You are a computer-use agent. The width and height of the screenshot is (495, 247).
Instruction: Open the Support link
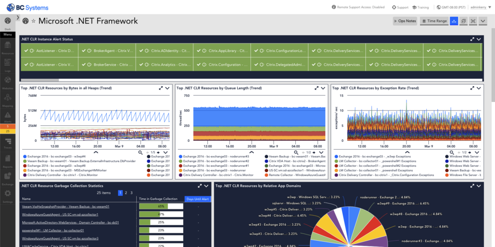coord(400,7)
